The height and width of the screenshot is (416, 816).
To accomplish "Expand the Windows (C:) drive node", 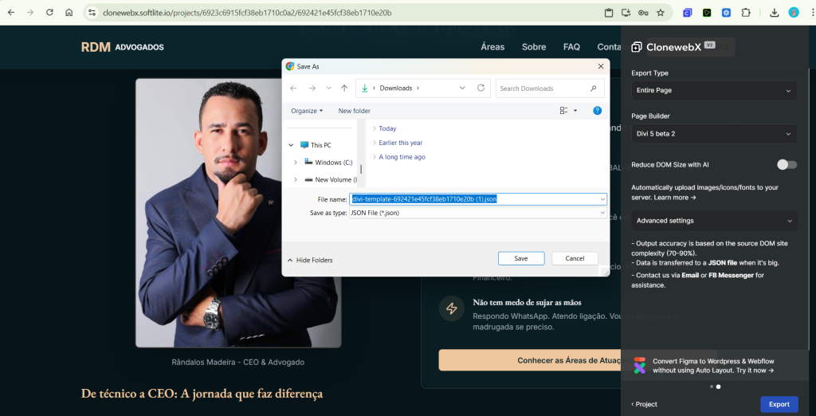I will pos(296,163).
